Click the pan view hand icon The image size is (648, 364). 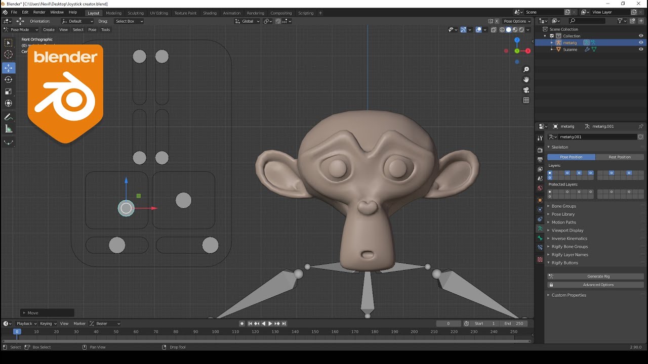tap(526, 79)
